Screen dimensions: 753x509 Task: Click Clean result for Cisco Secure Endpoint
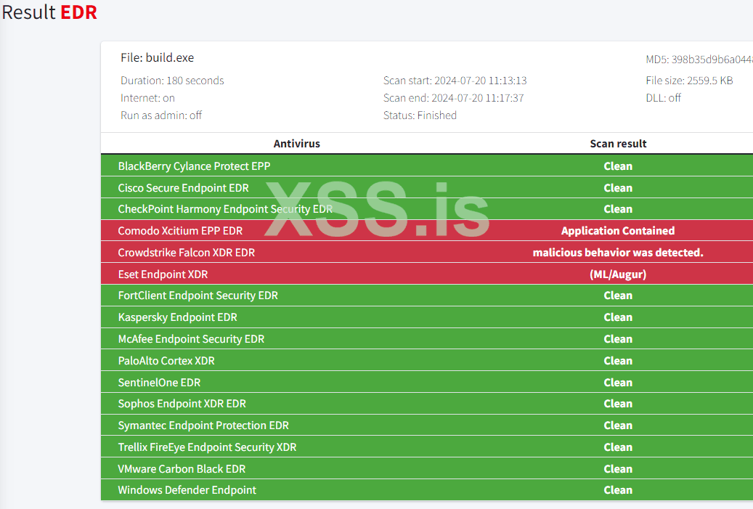[x=618, y=188]
